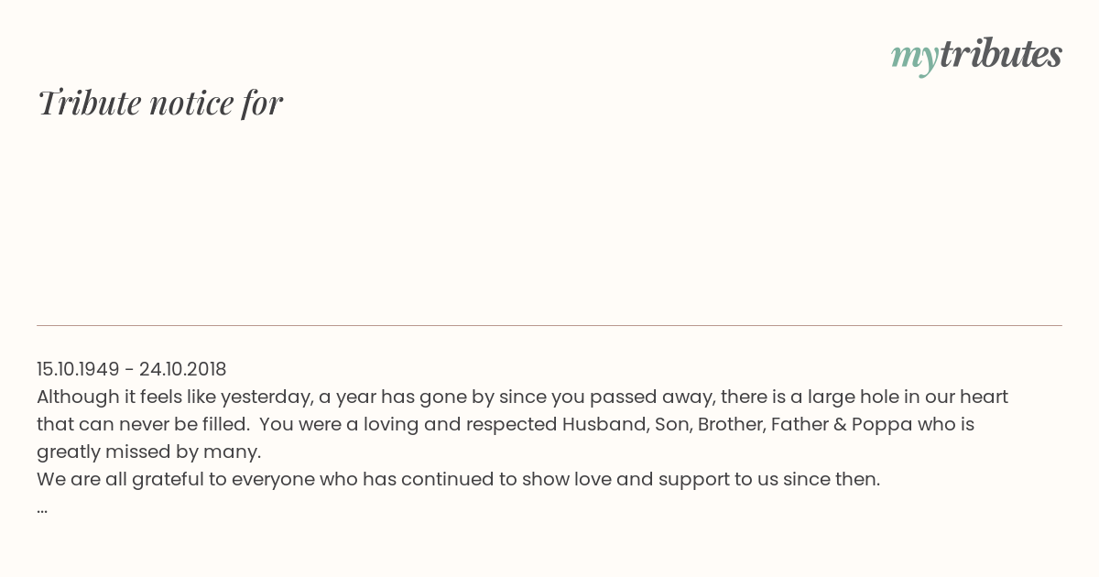
Task: Select the 'Tribute notice for' heading
Action: click(x=159, y=103)
